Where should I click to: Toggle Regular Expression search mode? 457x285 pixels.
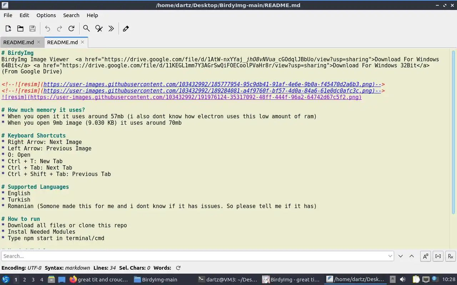pos(451,256)
